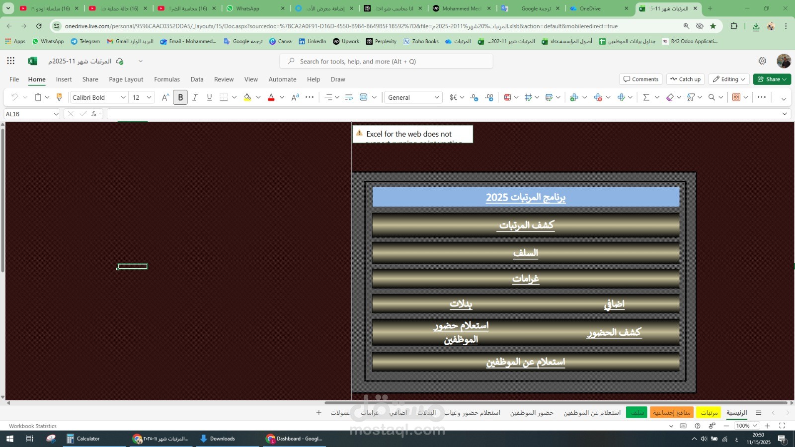Open the File menu

point(14,79)
